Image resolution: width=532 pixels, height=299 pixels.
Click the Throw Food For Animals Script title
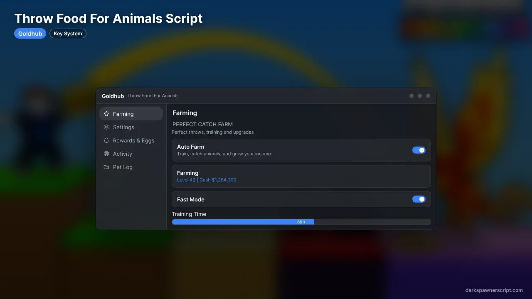(x=108, y=19)
